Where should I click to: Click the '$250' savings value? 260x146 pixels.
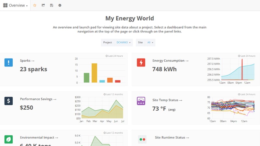coord(27,108)
